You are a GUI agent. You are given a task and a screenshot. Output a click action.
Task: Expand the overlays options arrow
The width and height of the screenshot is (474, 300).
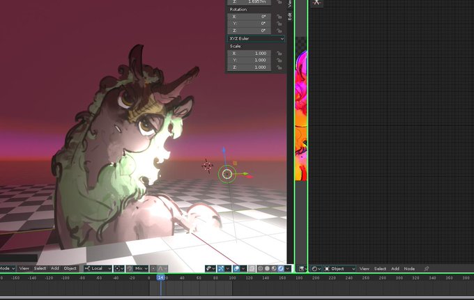[243, 268]
